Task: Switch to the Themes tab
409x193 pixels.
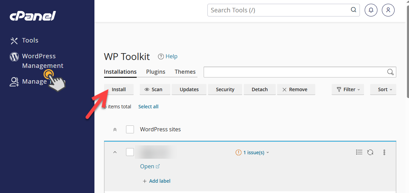Action: (185, 72)
